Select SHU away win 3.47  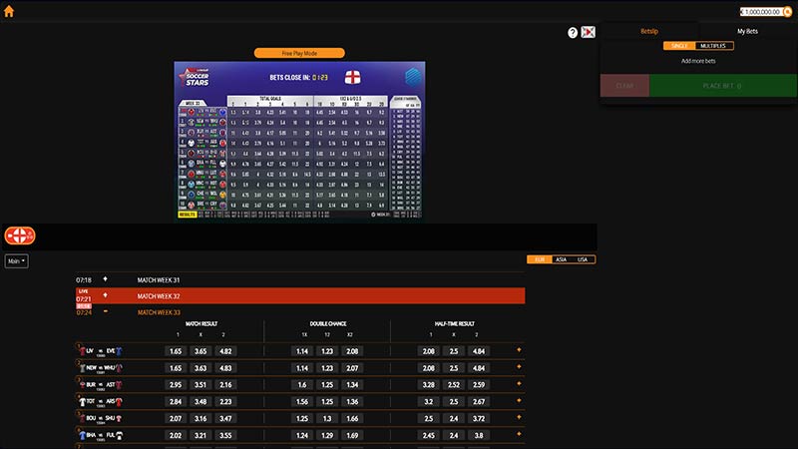[225, 418]
